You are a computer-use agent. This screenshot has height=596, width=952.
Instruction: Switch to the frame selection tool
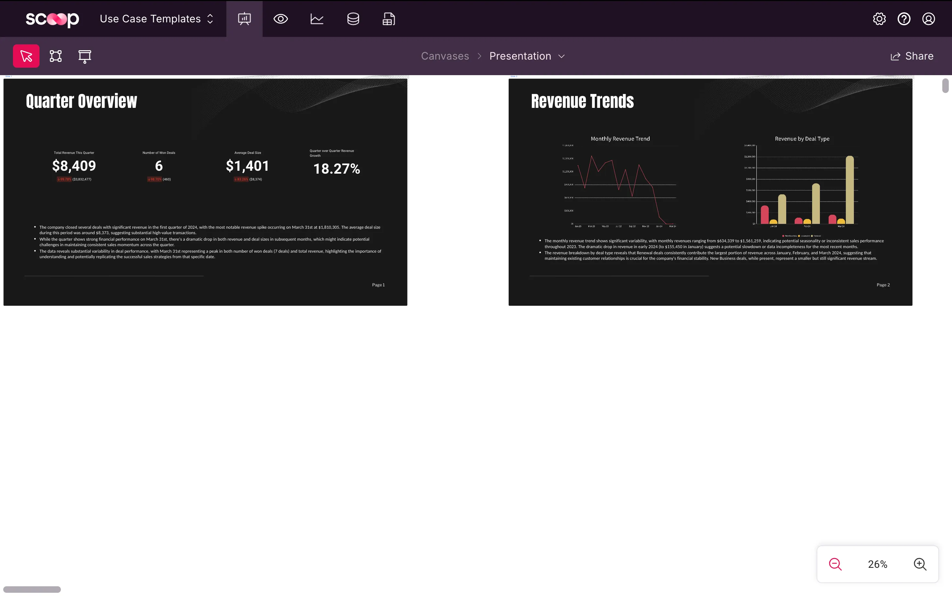[x=56, y=56]
